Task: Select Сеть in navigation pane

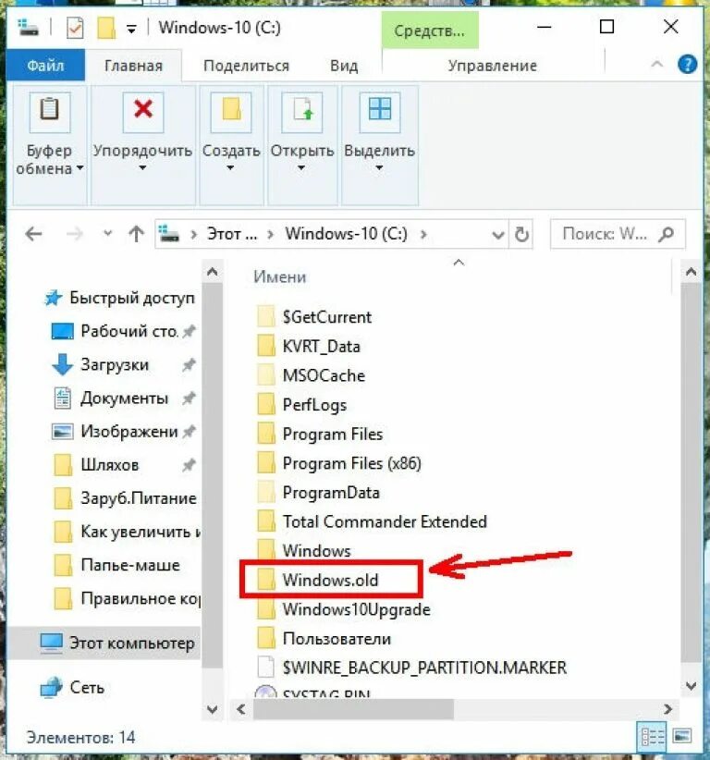Action: pyautogui.click(x=73, y=687)
